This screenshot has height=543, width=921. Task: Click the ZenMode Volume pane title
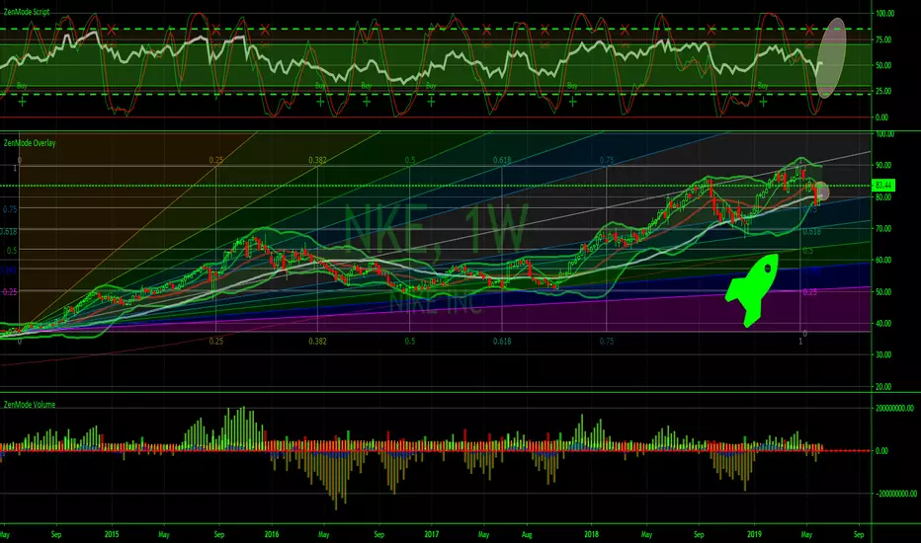[30, 405]
